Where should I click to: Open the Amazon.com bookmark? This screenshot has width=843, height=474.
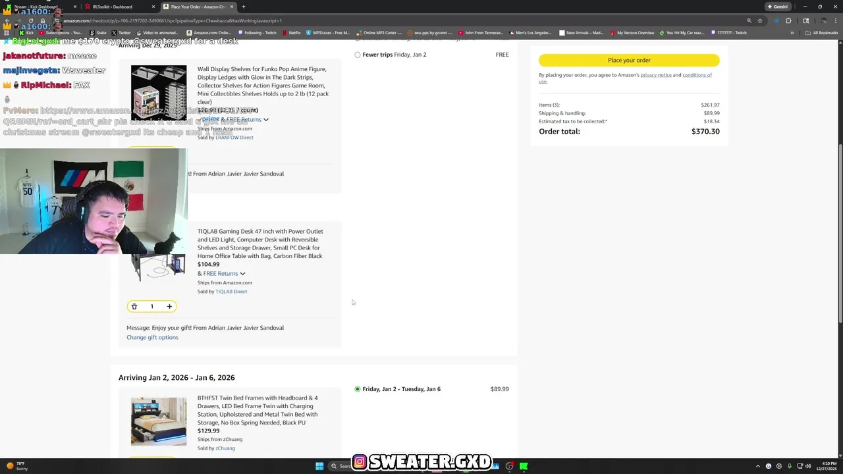click(209, 33)
